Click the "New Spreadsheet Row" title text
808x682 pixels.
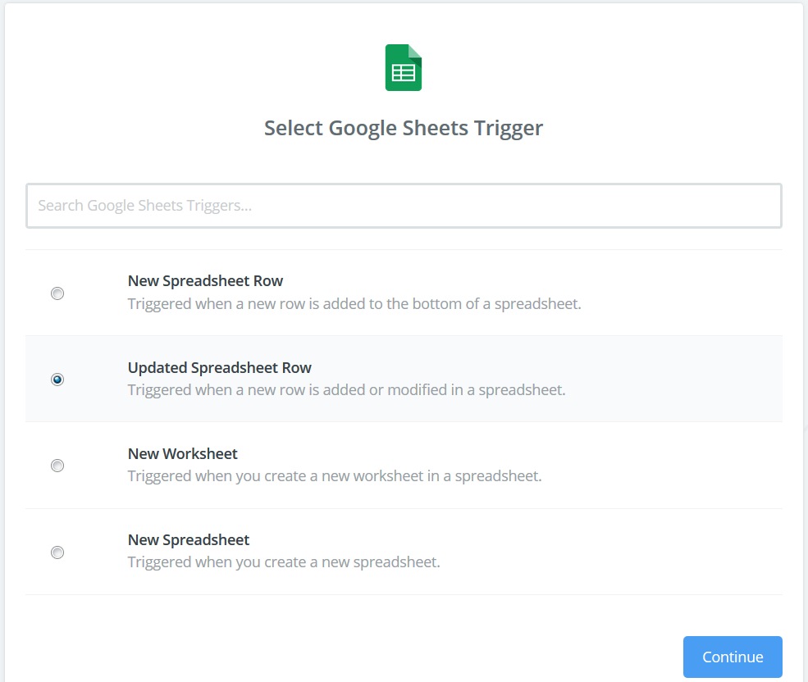point(205,281)
